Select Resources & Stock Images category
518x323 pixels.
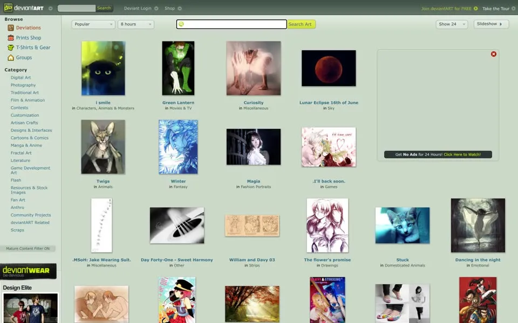coord(29,190)
